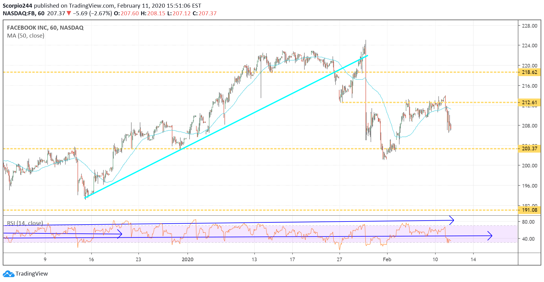Click the TradingView brand text at bottom
This screenshot has width=544, height=282.
point(32,274)
